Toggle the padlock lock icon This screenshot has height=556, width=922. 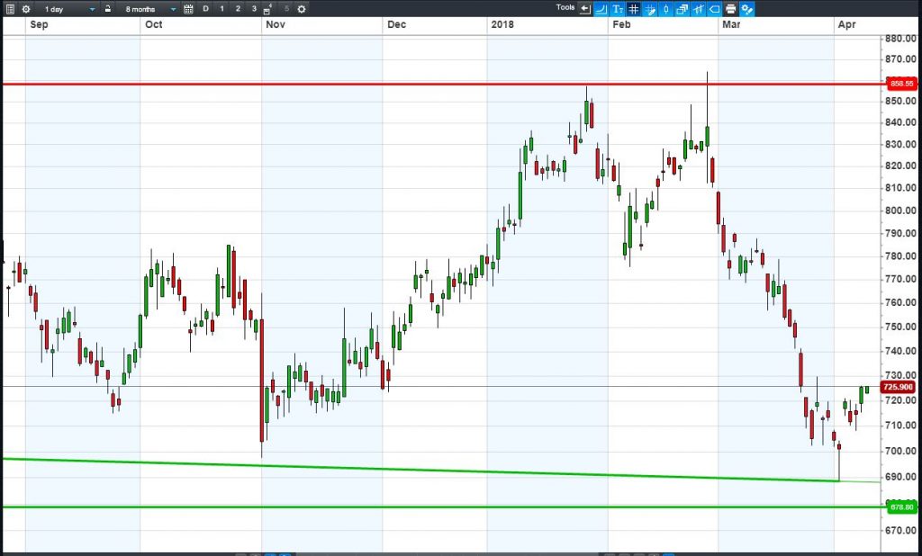click(x=108, y=9)
